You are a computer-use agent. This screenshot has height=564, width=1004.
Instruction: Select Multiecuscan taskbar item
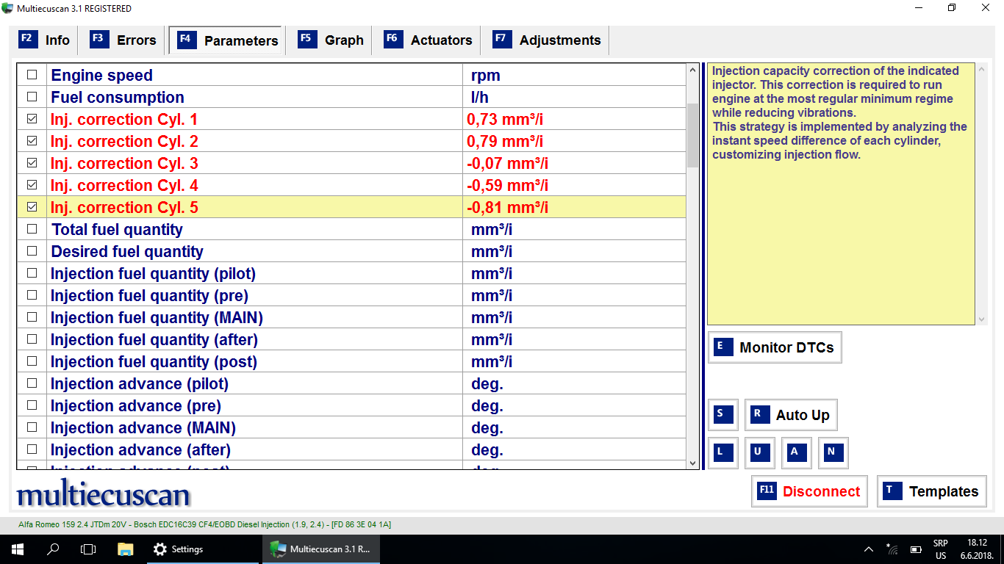click(320, 549)
